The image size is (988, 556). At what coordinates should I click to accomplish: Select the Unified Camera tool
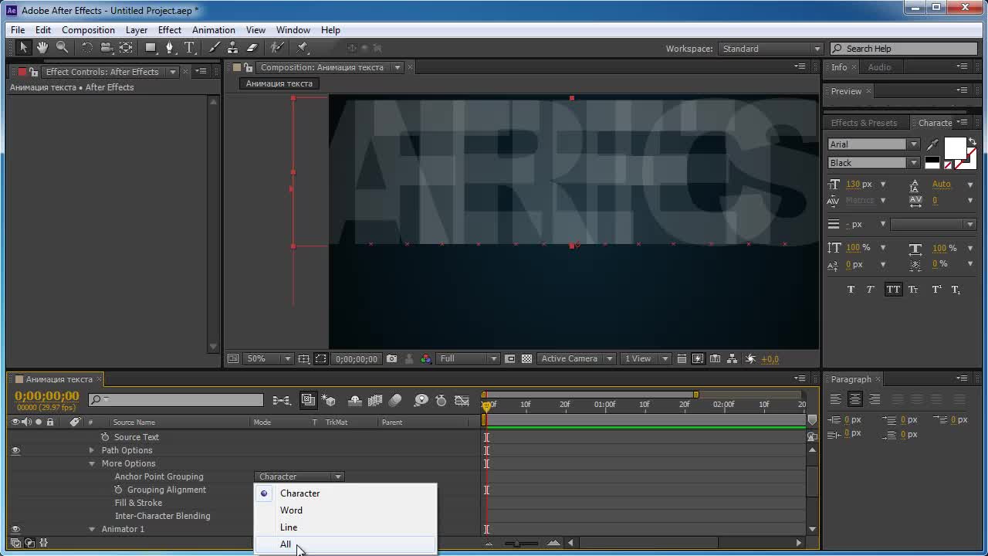[107, 48]
